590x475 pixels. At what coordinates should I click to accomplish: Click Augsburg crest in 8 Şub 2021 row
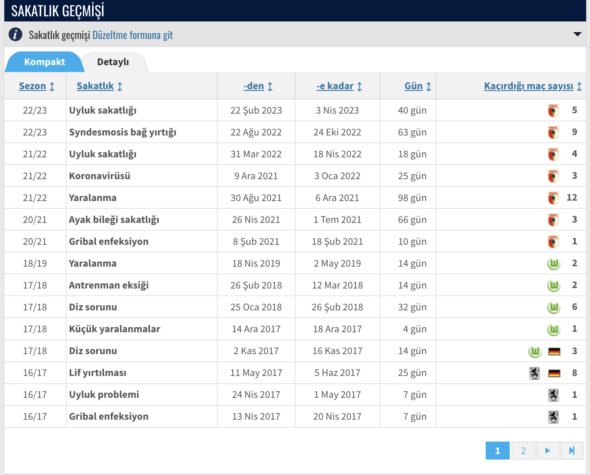tap(554, 242)
